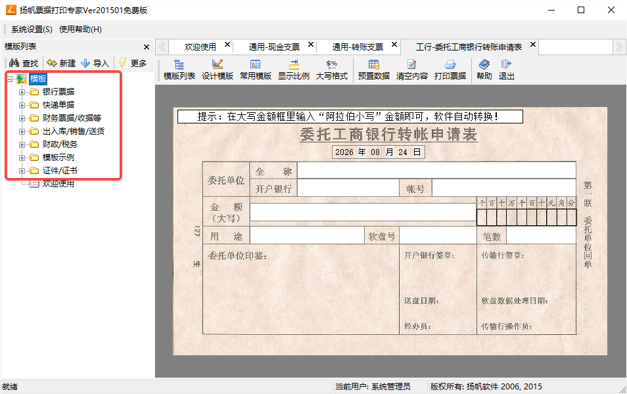The image size is (627, 394).
Task: Select the root 模板 tree node
Action: (38, 79)
